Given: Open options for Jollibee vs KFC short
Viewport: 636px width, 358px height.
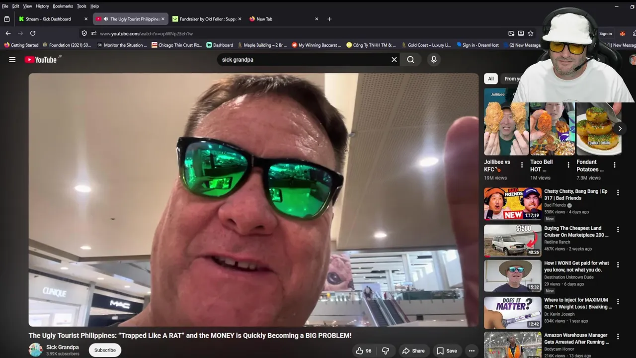Looking at the screenshot, I should [522, 165].
